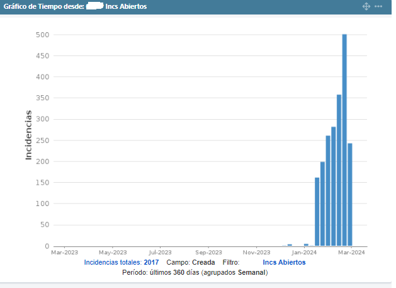Image resolution: width=396 pixels, height=288 pixels.
Task: Click the tallest bar reaching 500
Action: coord(344,140)
